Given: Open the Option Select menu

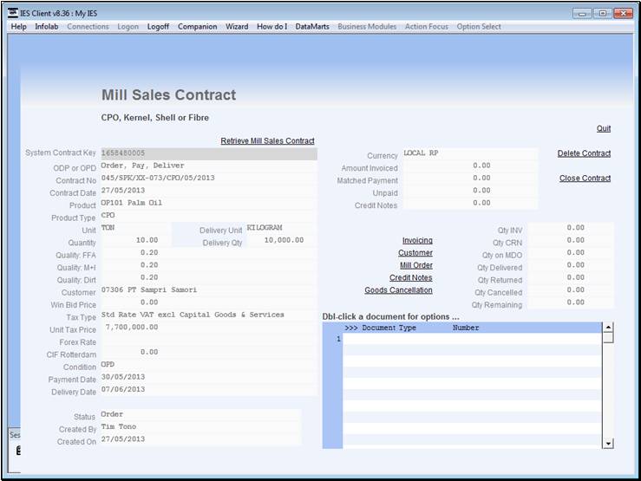Looking at the screenshot, I should click(479, 27).
